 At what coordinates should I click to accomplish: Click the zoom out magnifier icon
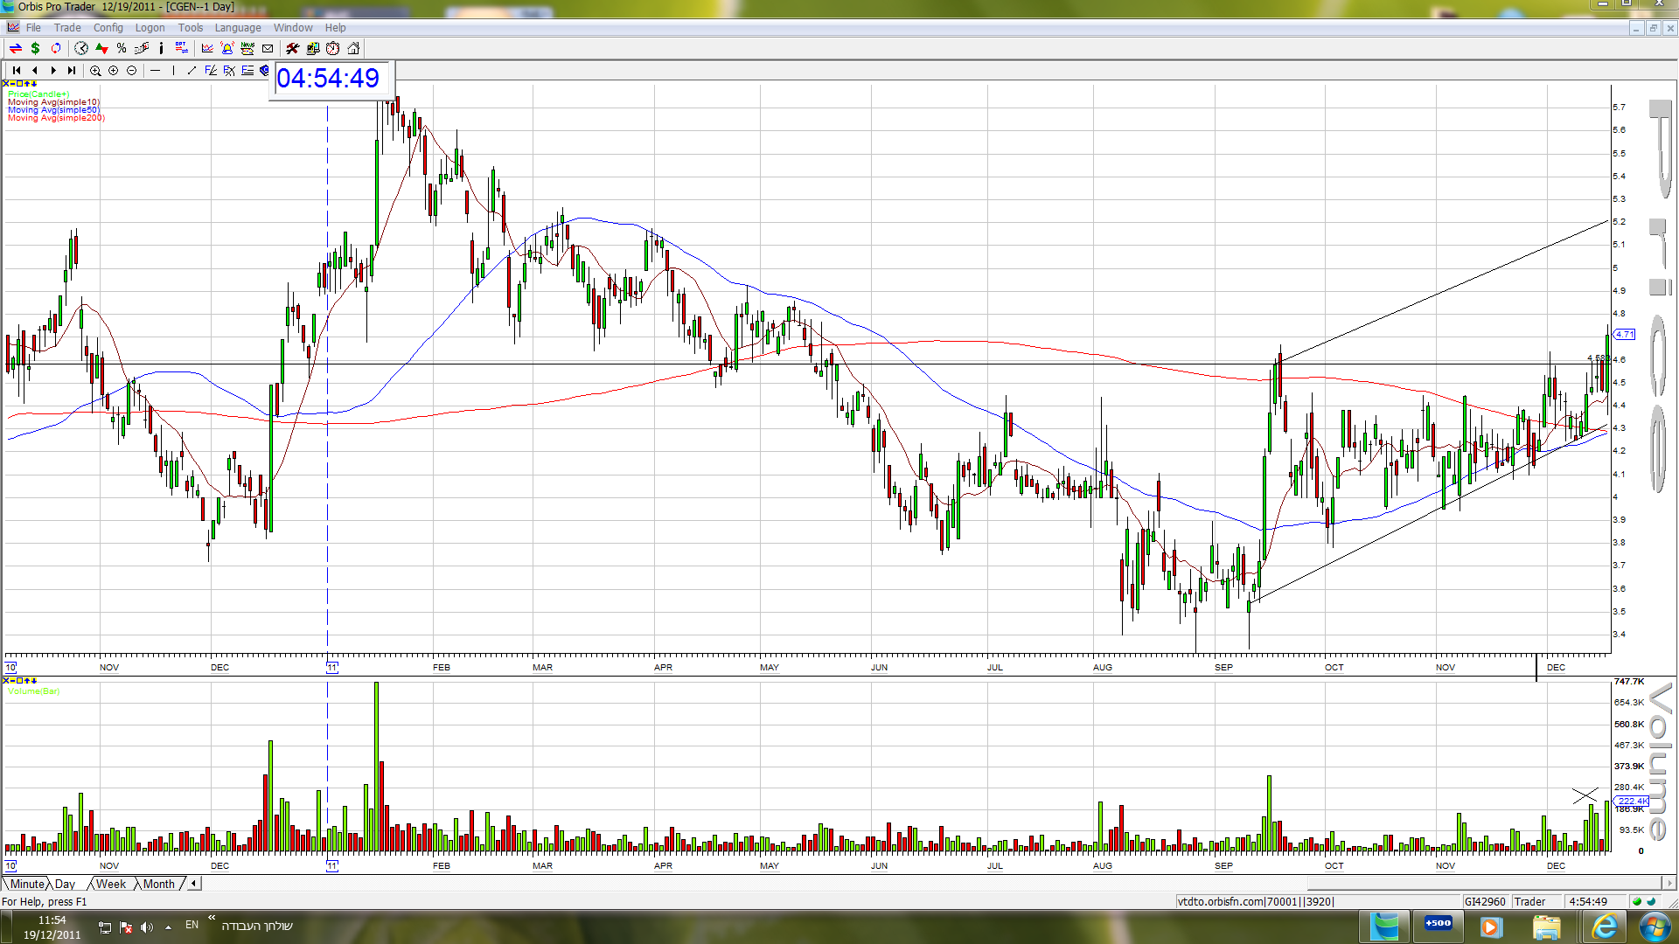pyautogui.click(x=132, y=71)
